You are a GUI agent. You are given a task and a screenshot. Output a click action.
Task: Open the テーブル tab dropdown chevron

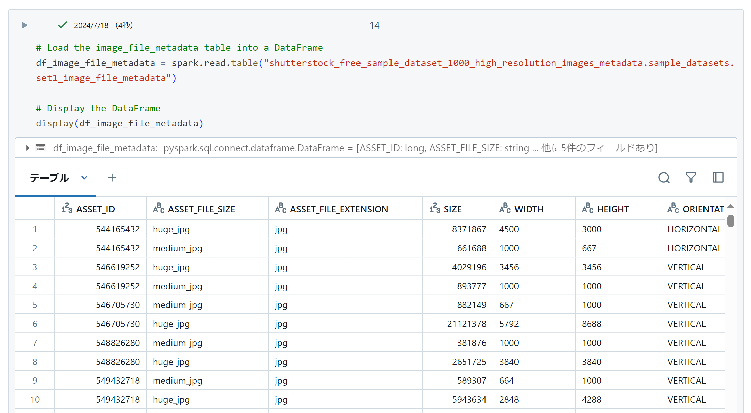84,178
